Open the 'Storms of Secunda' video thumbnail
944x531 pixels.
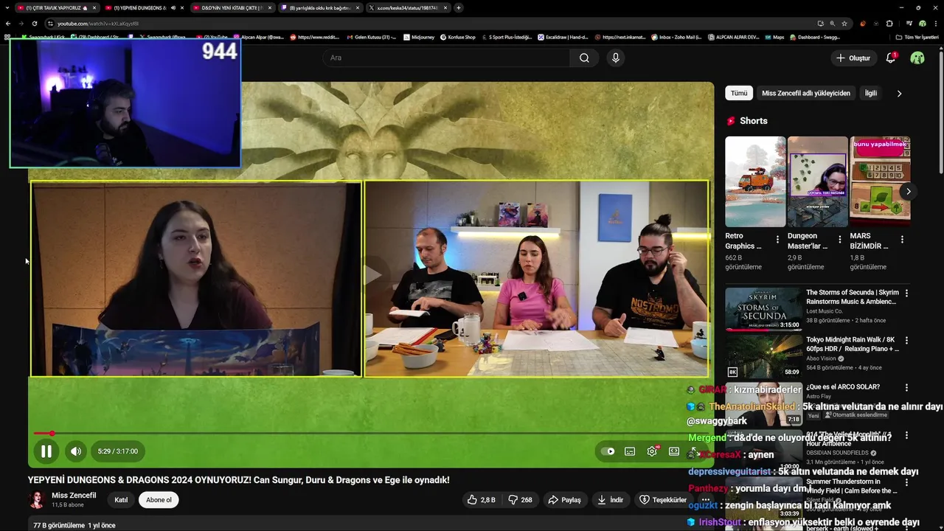[x=763, y=309]
